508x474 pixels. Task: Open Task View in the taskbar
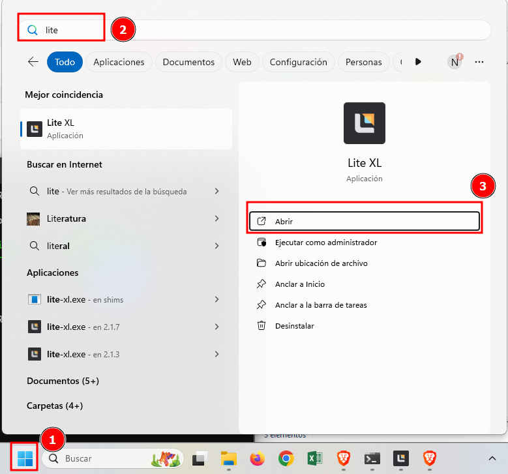pos(200,458)
